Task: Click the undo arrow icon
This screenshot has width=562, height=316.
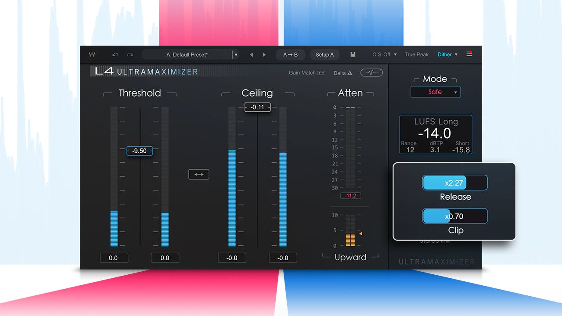Action: 115,54
